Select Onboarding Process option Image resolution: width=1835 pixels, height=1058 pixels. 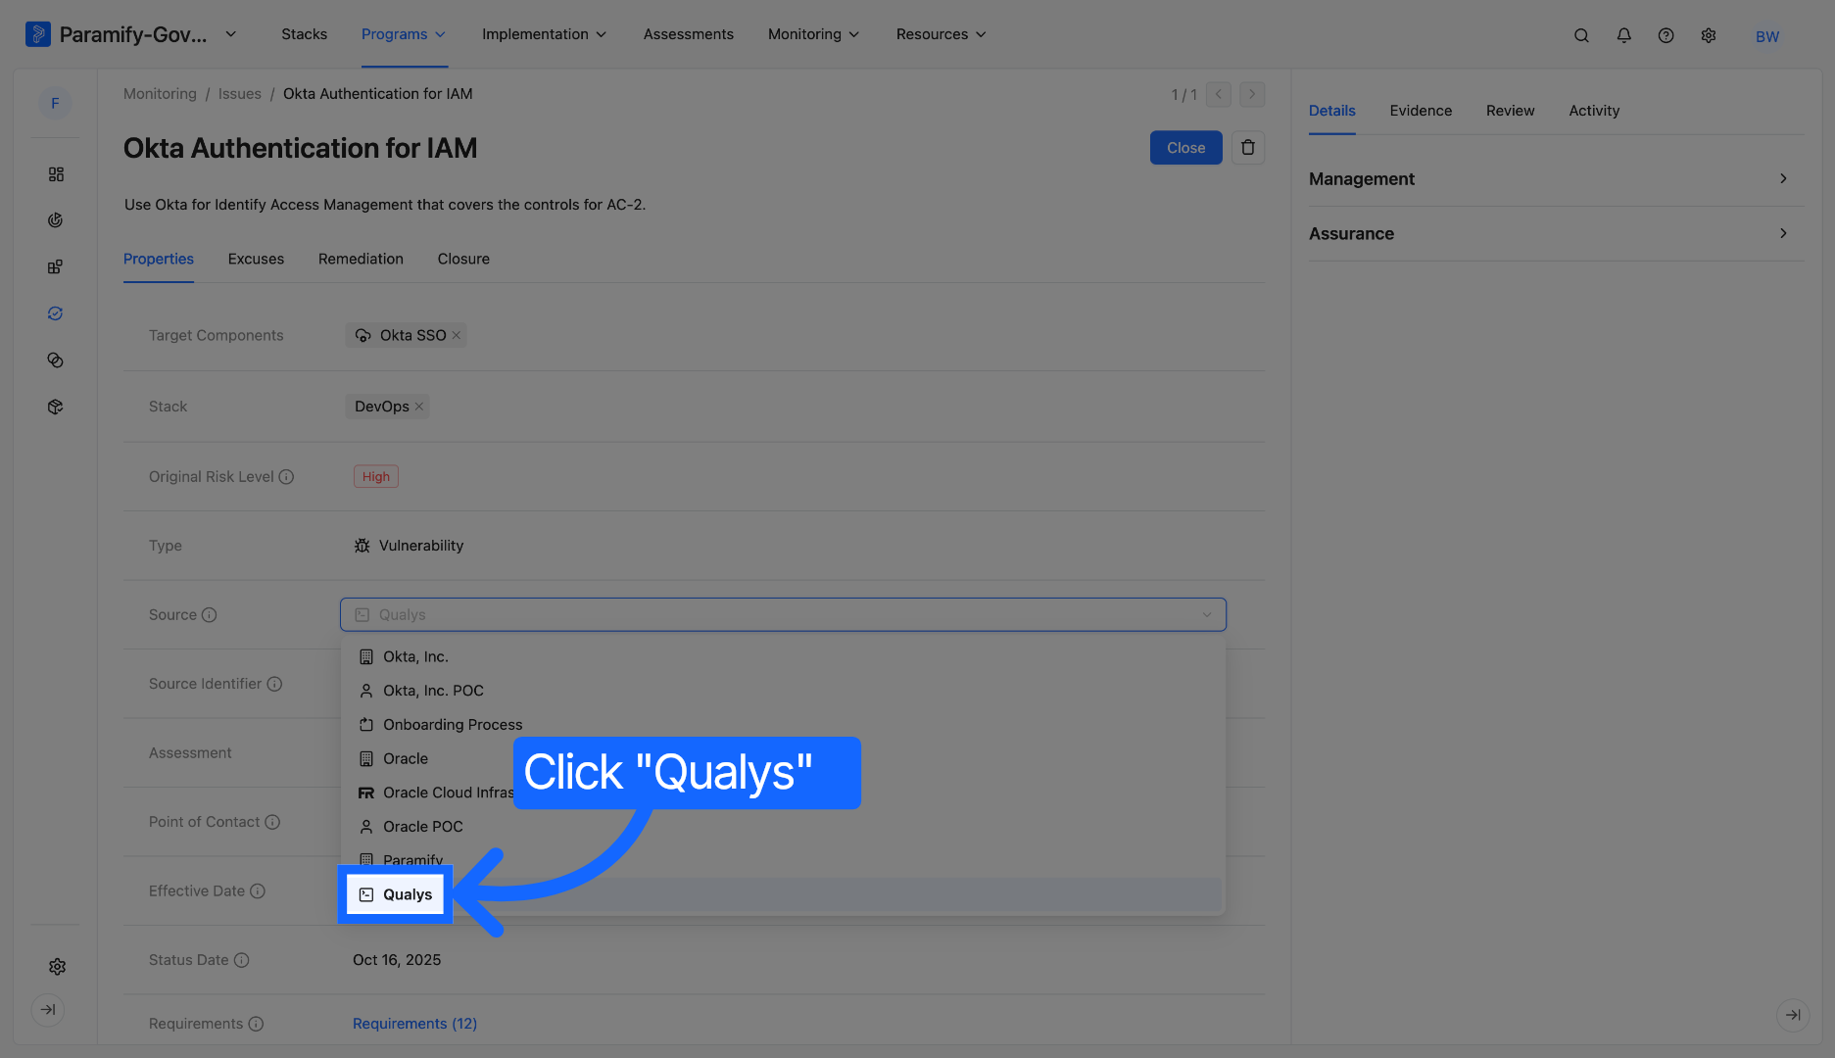783,725
